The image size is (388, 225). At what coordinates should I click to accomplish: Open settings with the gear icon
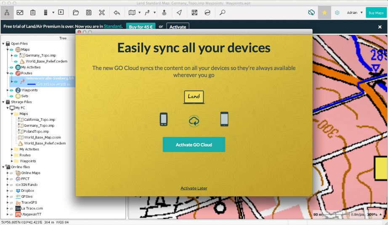click(x=337, y=13)
